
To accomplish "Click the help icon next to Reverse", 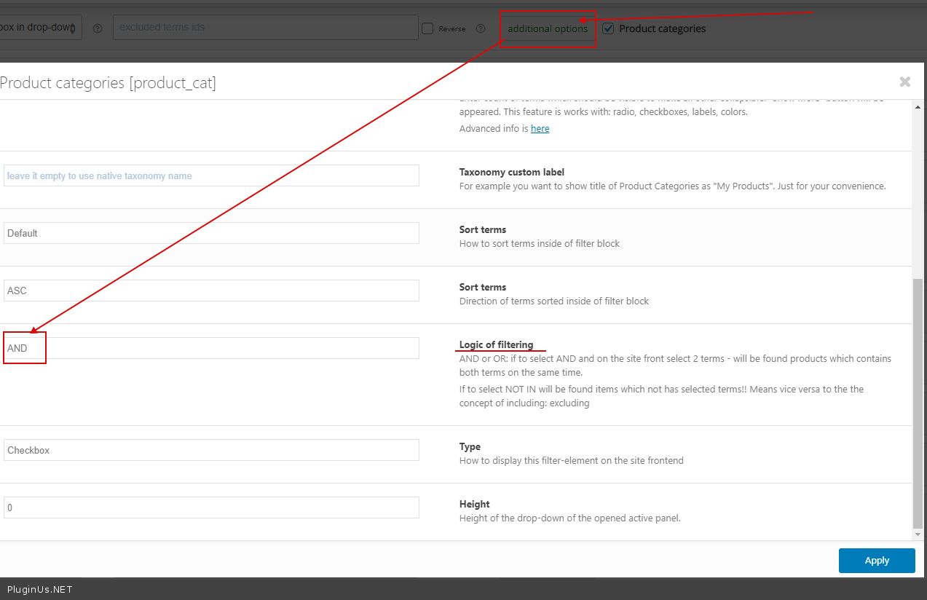I will click(481, 28).
